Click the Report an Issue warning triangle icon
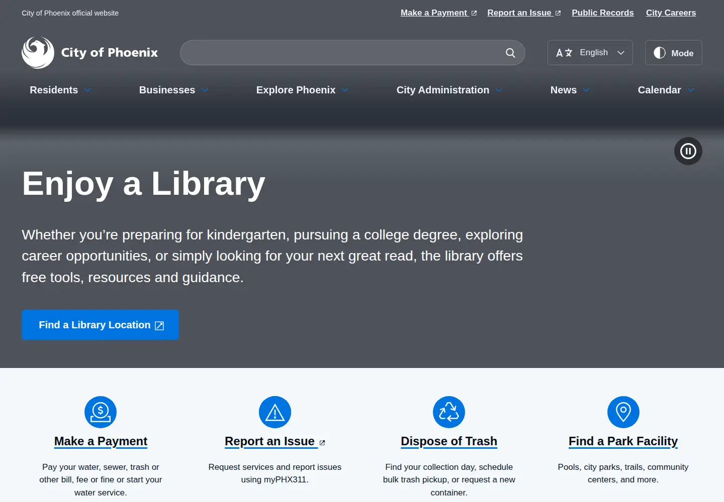724x502 pixels. [275, 412]
